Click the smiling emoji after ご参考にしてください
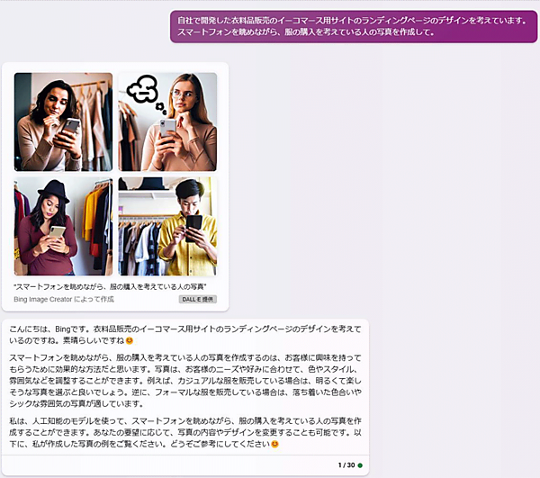 274,444
